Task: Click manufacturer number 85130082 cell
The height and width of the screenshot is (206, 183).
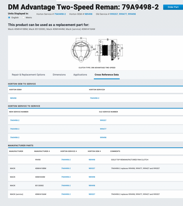Action: (39, 186)
